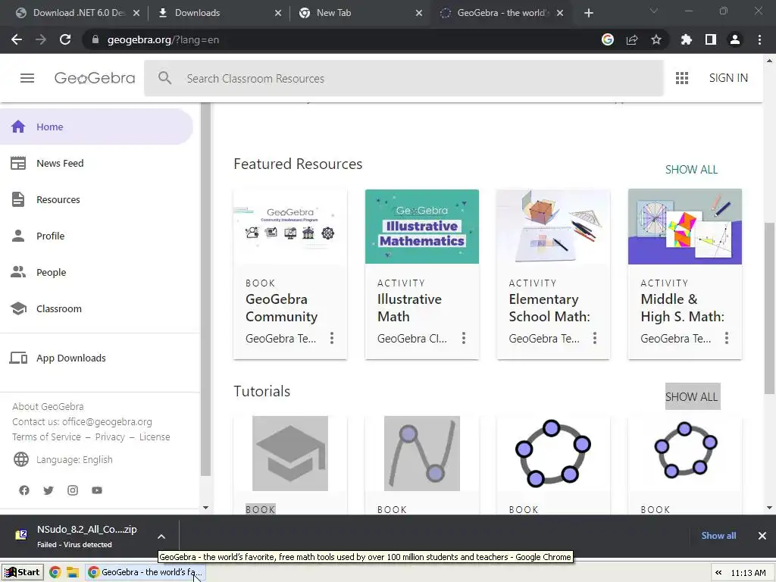This screenshot has height=582, width=776.
Task: Click the Search Classroom Resources field
Action: pos(403,78)
